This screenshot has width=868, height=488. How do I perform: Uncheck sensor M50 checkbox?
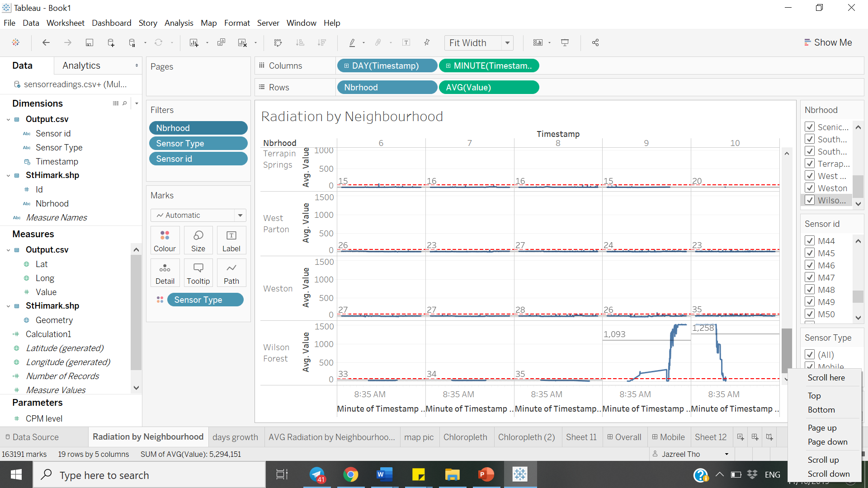810,314
